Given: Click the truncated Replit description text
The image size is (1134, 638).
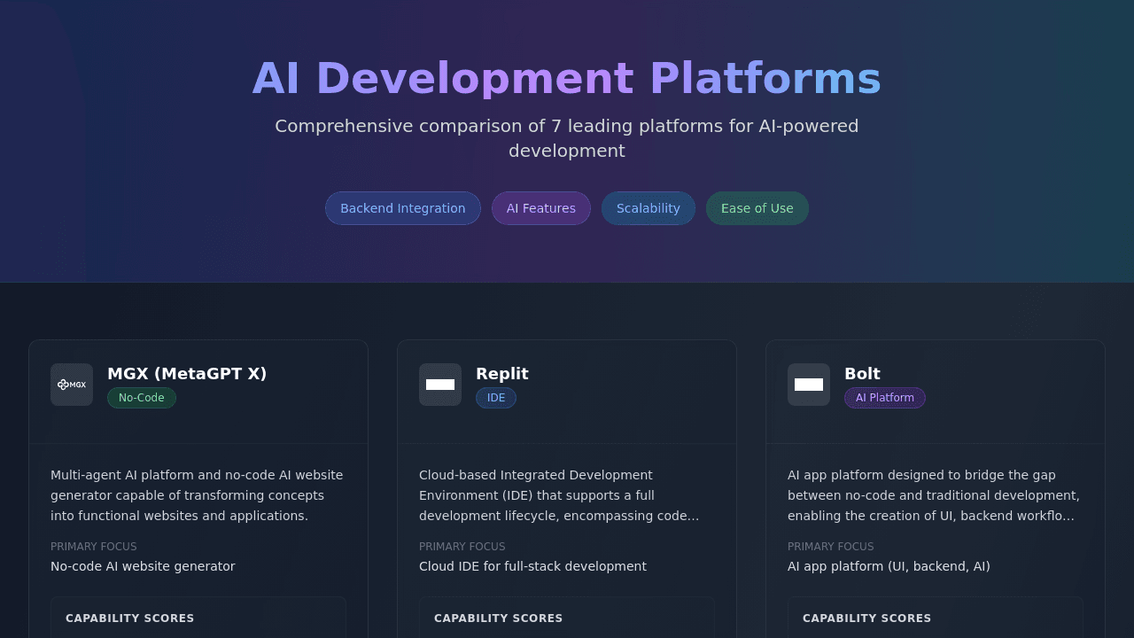Looking at the screenshot, I should (559, 495).
